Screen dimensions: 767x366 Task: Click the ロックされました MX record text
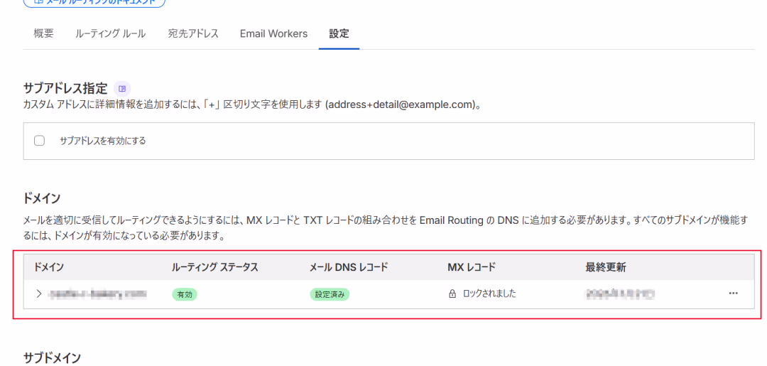[489, 294]
